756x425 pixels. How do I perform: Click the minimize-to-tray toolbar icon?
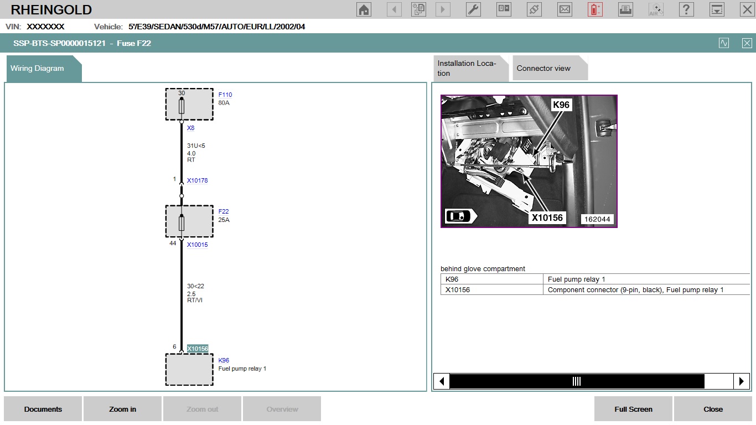[x=717, y=9]
